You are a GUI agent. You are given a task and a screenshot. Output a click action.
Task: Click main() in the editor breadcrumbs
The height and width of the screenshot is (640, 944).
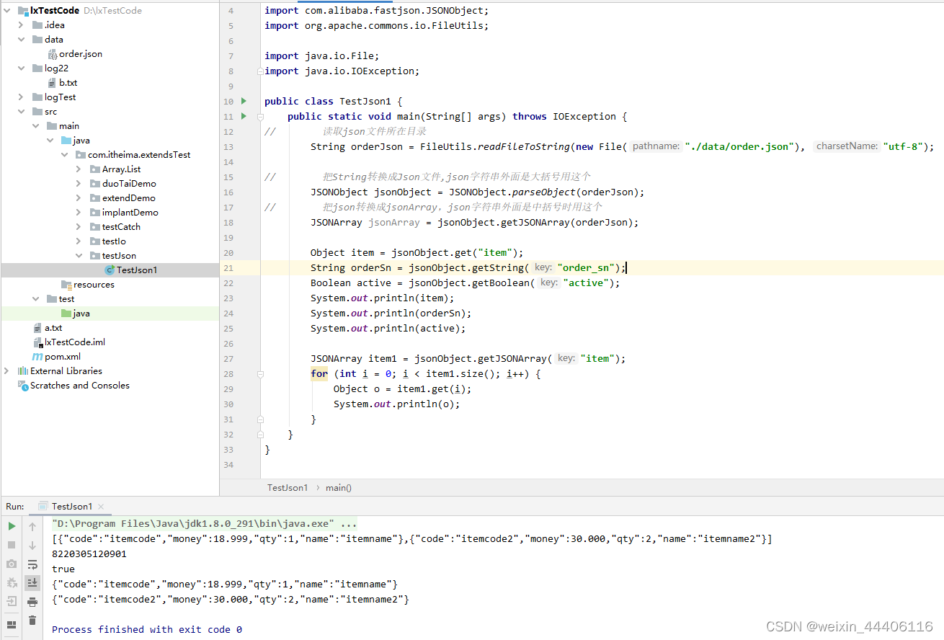(x=338, y=487)
